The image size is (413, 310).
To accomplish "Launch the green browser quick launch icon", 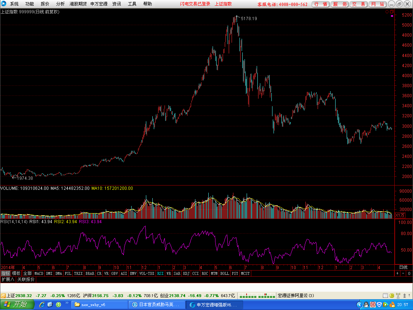I will pos(58,305).
